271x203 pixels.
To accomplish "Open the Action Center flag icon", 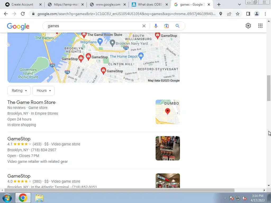I will [x=232, y=198].
